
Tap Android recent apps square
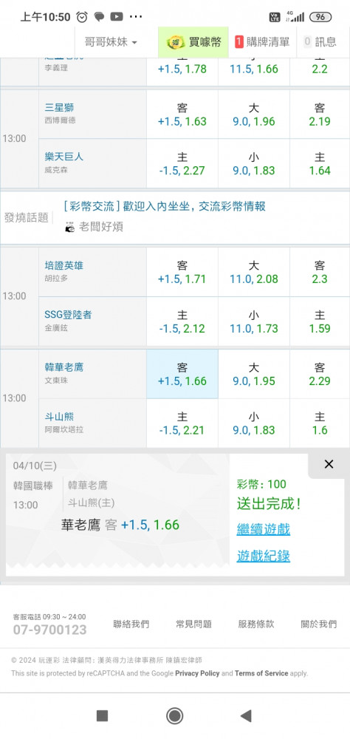102,716
